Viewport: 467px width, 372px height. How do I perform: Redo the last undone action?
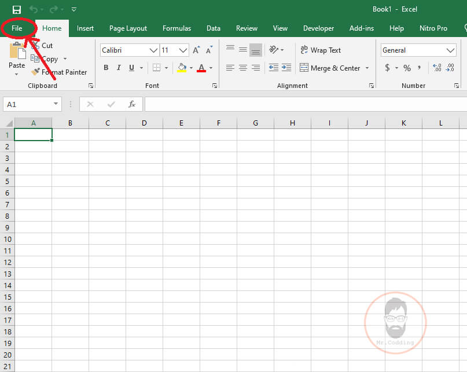click(x=54, y=10)
